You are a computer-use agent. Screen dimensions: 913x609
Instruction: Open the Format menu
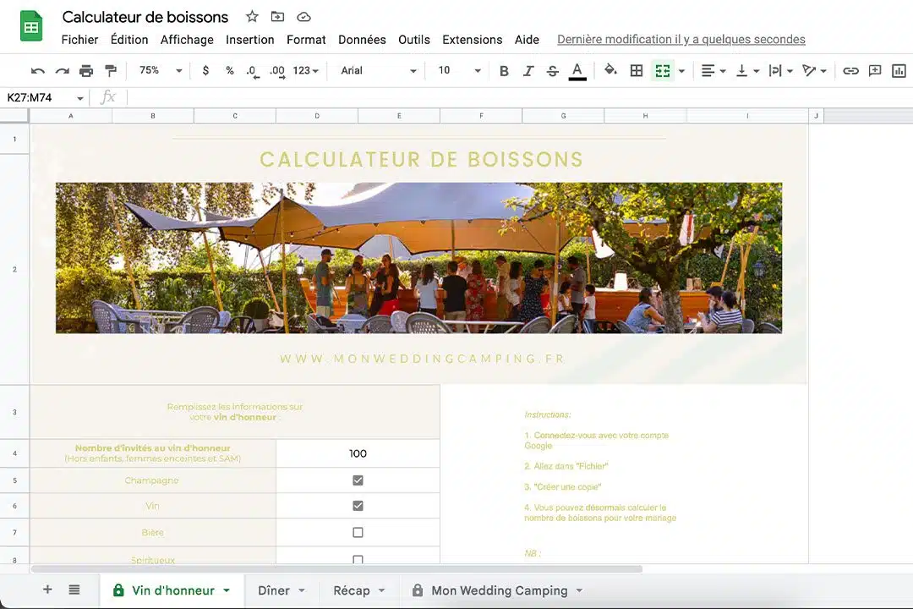tap(306, 40)
